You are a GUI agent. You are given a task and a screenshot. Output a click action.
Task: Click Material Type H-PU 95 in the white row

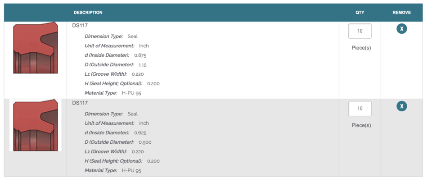click(113, 93)
